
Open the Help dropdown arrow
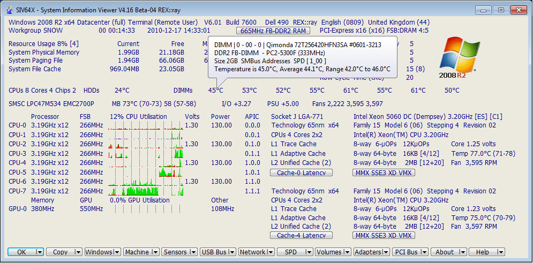coord(500,252)
